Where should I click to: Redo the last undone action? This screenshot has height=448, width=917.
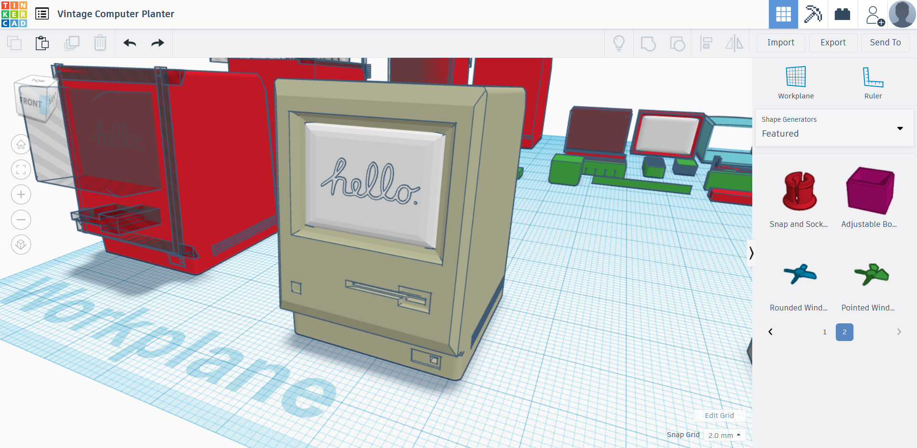158,43
